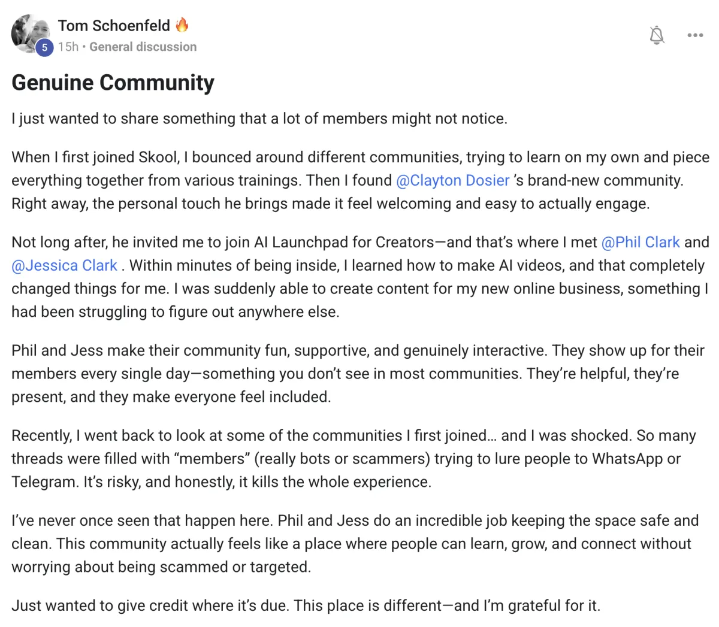Click the 15h post timestamp
Image resolution: width=719 pixels, height=627 pixels.
pos(68,47)
